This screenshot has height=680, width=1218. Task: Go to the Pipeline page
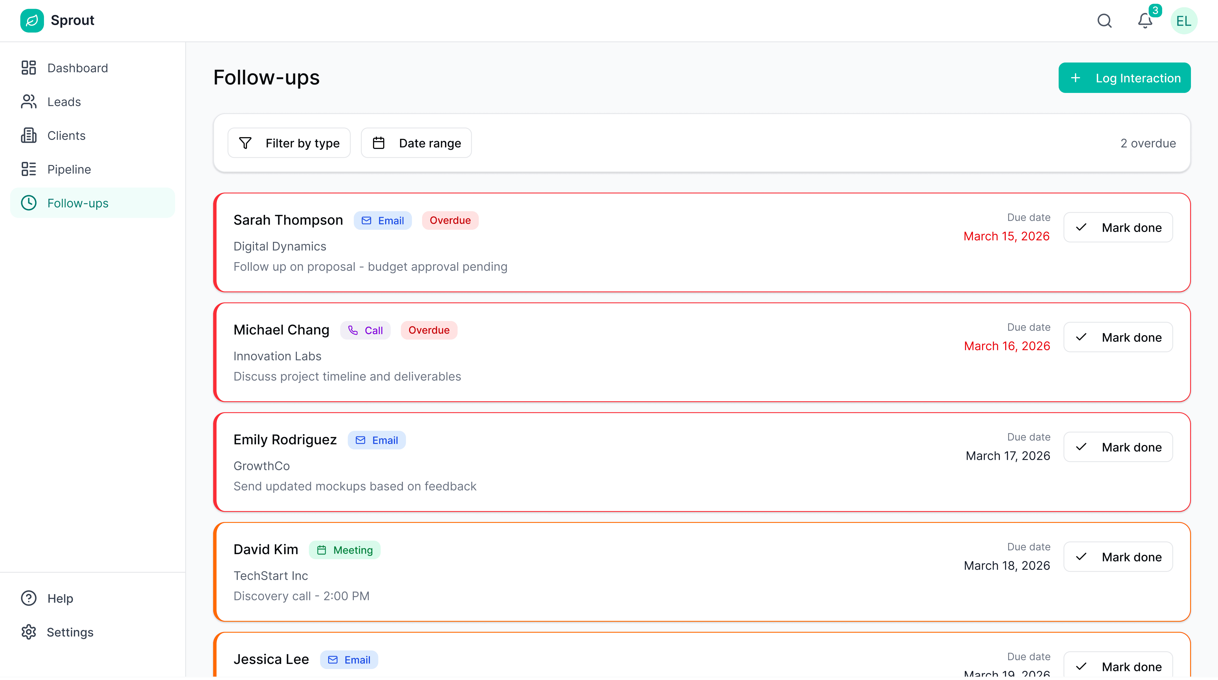(x=69, y=169)
